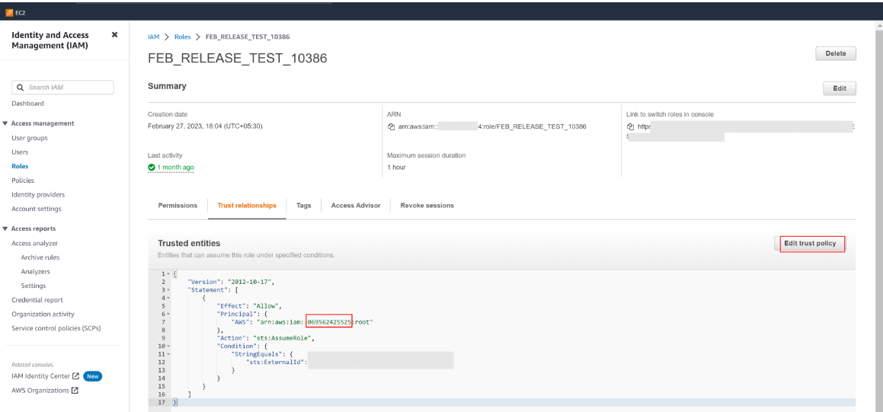Click the magnifier icon in Search IAM
Screen dimensions: 883x412
tap(21, 88)
